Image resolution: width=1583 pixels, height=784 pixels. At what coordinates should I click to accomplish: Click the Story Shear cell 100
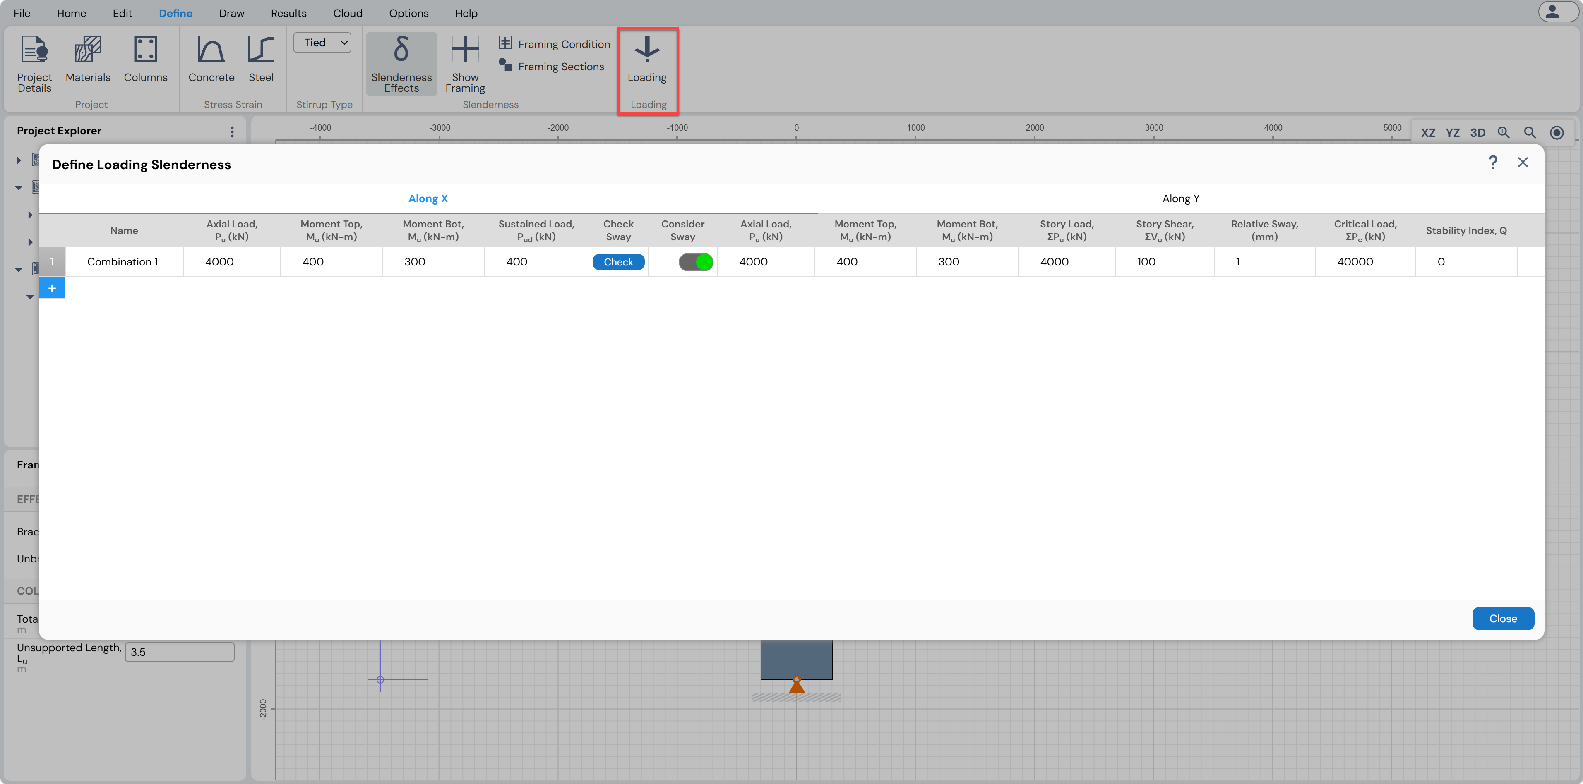(1165, 262)
